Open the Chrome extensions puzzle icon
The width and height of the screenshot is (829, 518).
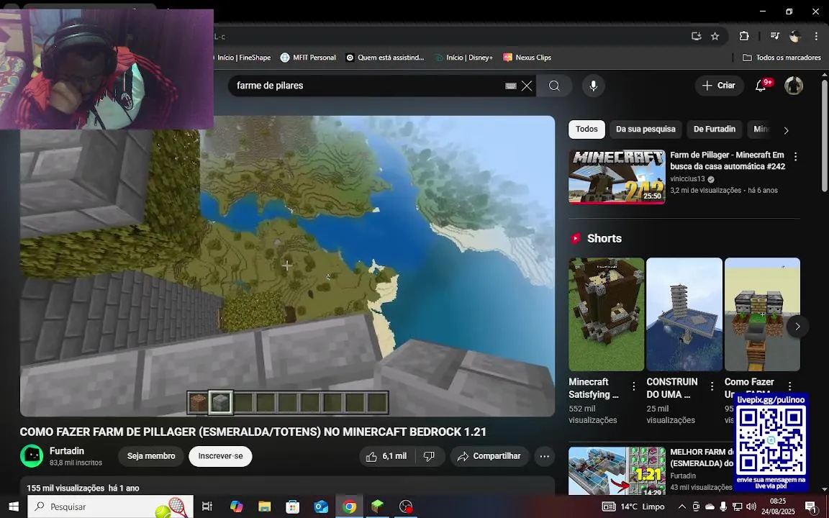pos(744,36)
